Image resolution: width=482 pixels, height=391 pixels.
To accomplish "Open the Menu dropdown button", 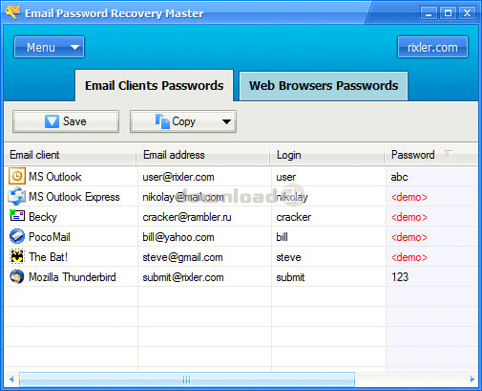I will tap(49, 47).
